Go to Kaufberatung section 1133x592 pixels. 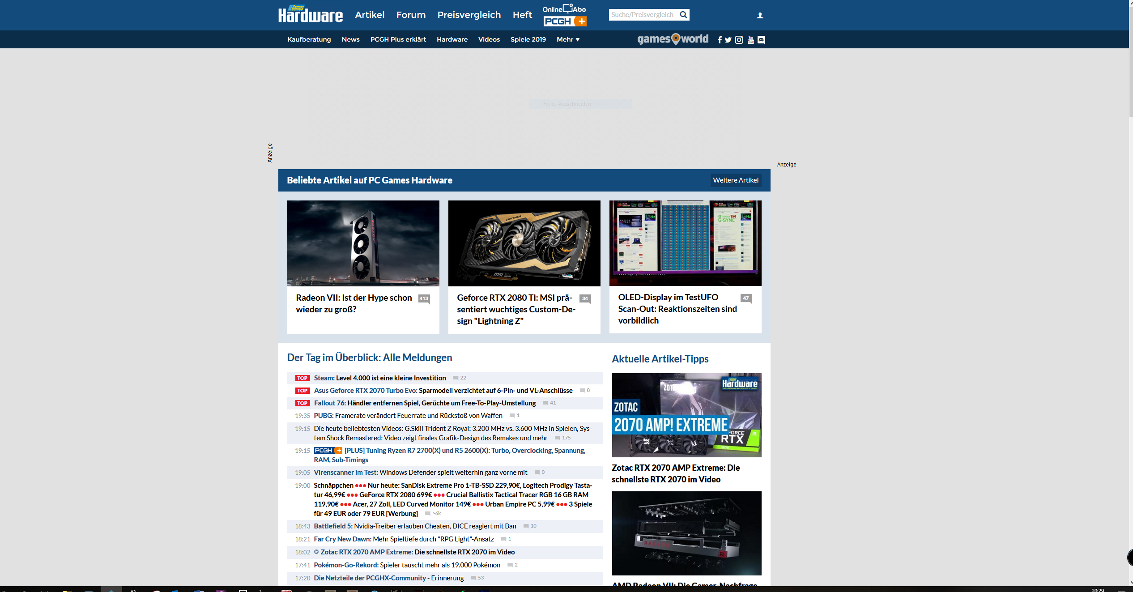pos(309,39)
